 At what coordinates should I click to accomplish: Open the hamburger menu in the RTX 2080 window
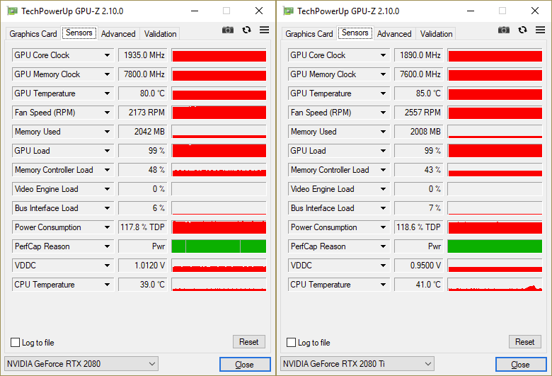click(x=264, y=30)
